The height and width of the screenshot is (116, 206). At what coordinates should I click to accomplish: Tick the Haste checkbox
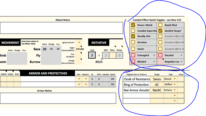(133, 49)
